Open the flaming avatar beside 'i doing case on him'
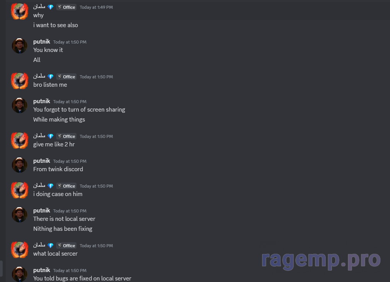Image resolution: width=390 pixels, height=282 pixels. tap(20, 190)
